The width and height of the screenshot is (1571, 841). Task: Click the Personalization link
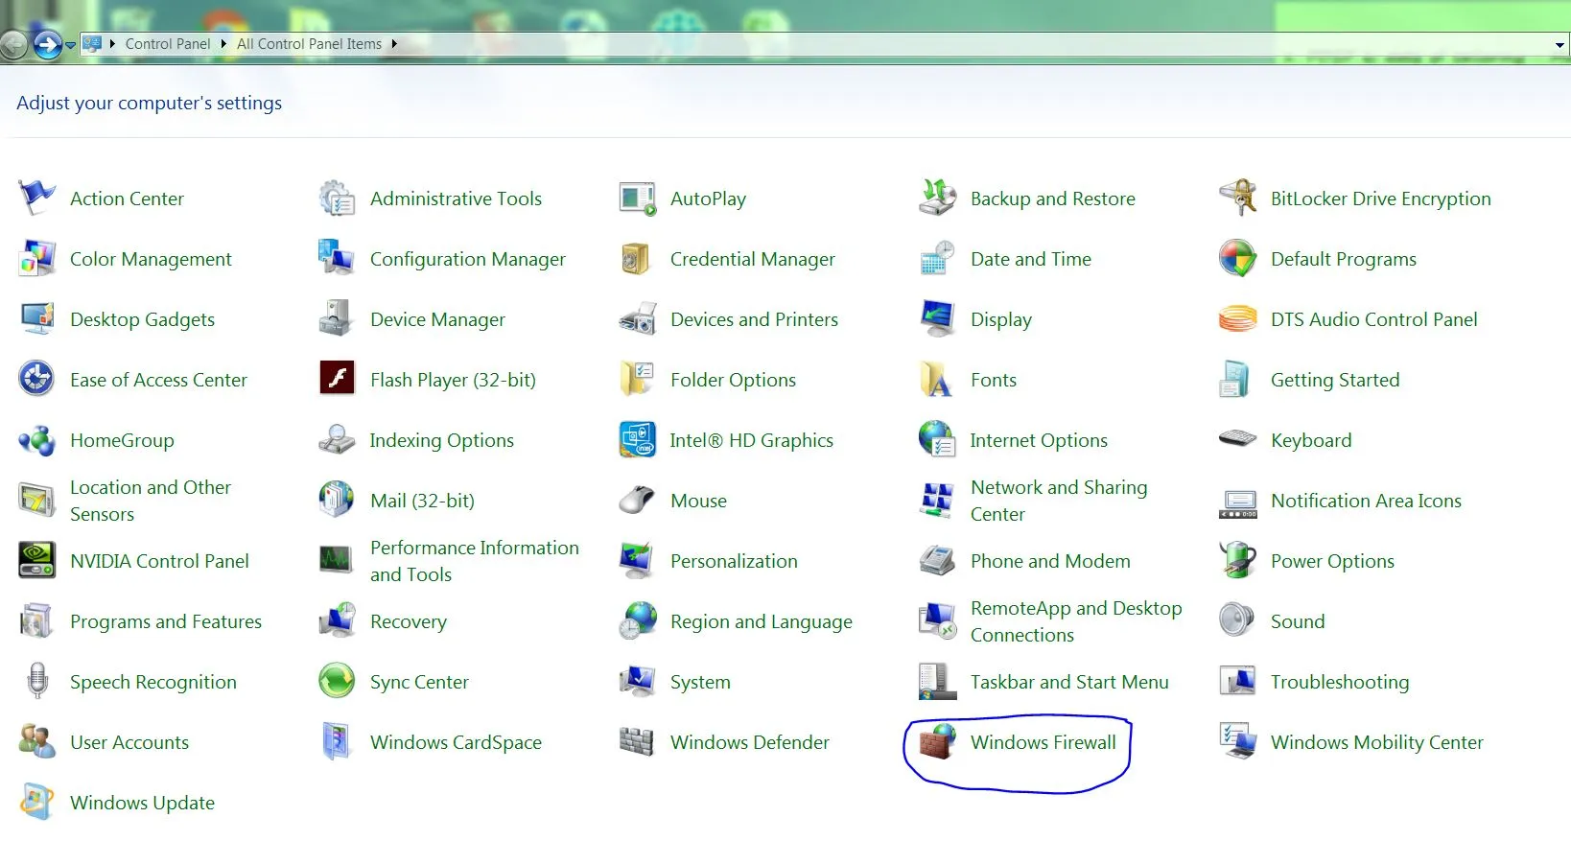tap(734, 561)
